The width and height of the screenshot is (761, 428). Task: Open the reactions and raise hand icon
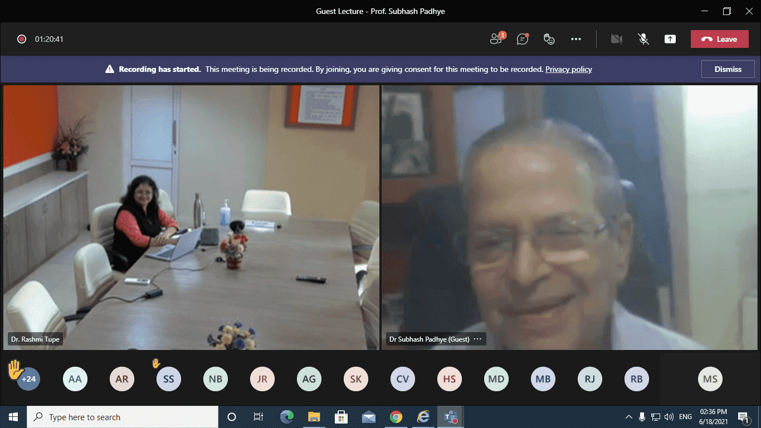(549, 39)
